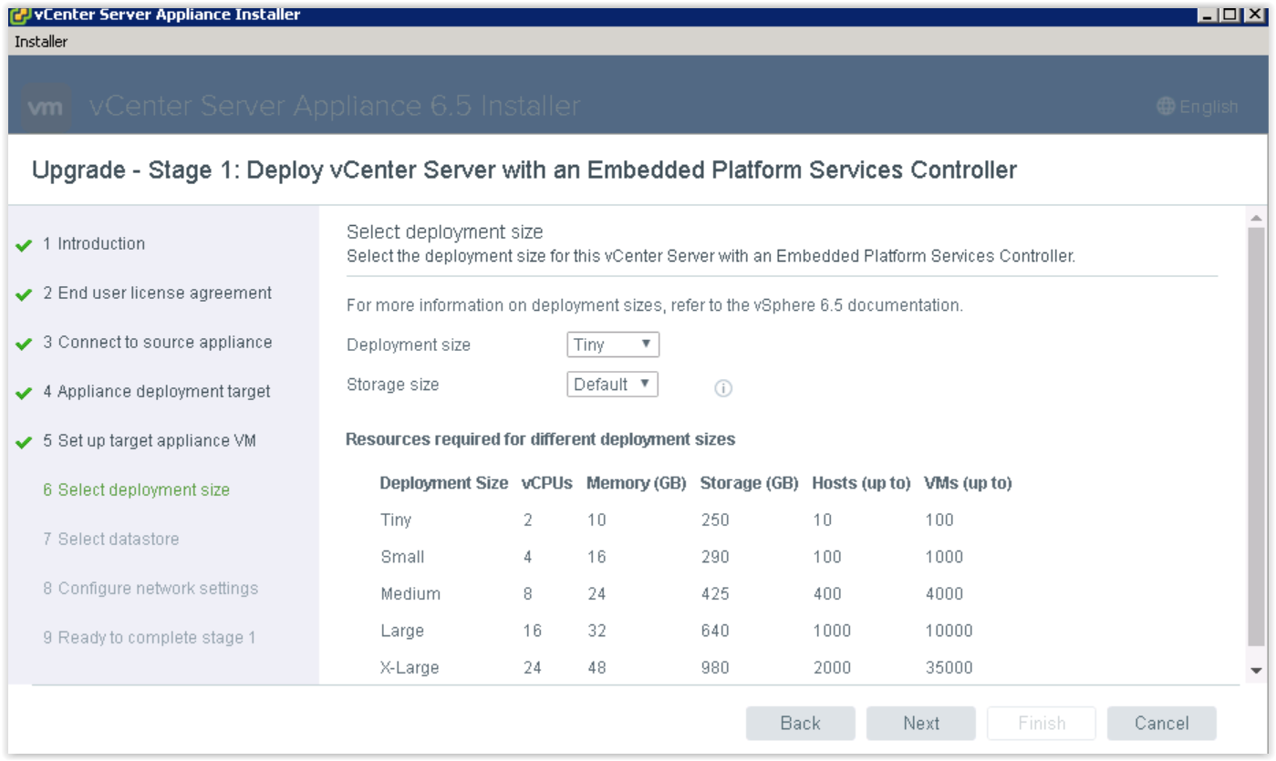Screen dimensions: 1276x761
Task: Click the Large row label in table
Action: click(402, 631)
